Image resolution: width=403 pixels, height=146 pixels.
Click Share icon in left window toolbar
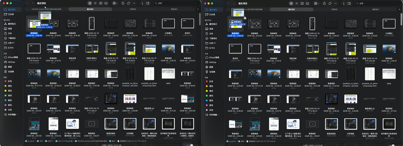(x=123, y=3)
